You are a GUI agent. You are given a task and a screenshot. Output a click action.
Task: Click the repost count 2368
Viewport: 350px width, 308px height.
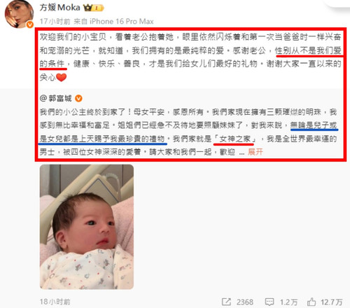coord(245,302)
